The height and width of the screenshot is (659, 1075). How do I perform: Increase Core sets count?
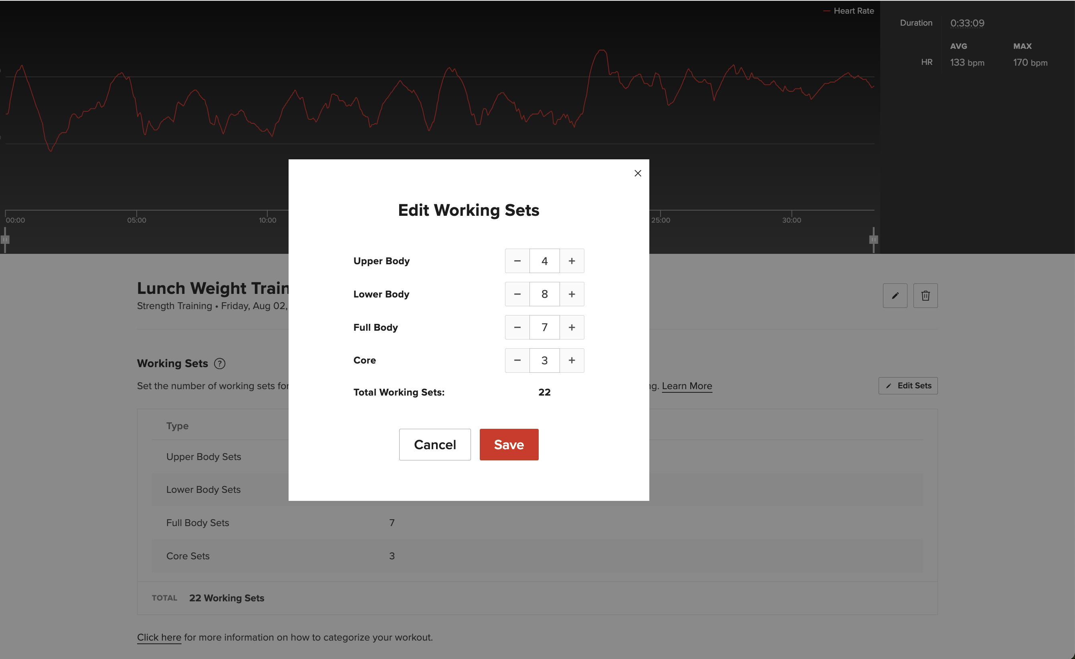pos(572,360)
